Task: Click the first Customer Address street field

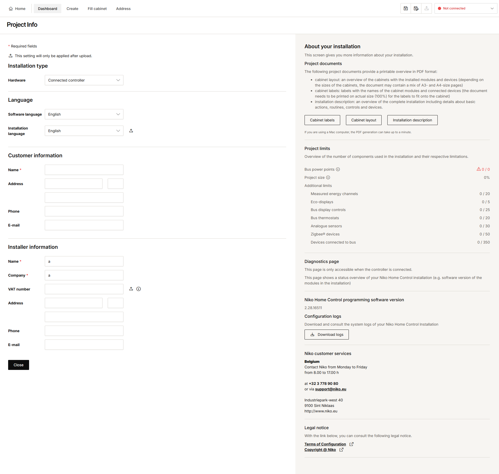Action: coord(74,184)
